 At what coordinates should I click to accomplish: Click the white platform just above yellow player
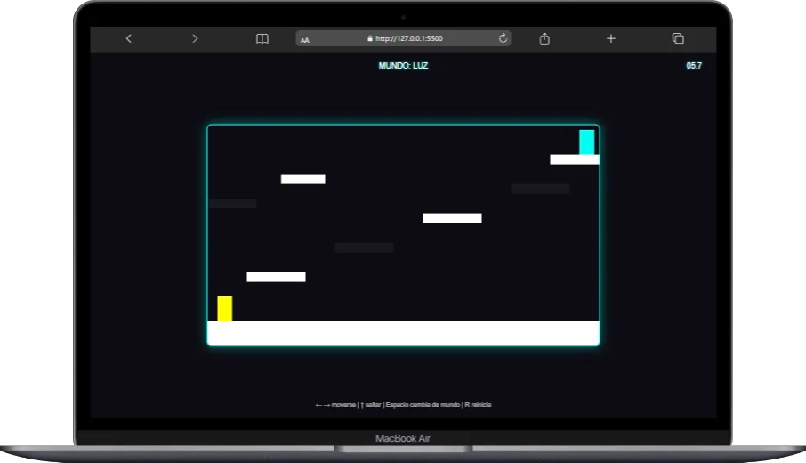point(276,277)
